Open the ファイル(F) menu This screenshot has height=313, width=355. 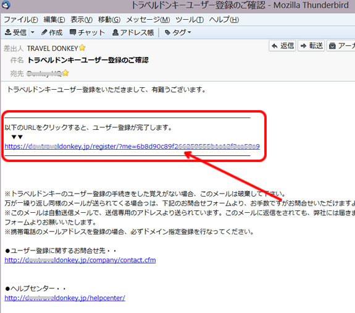[x=21, y=20]
